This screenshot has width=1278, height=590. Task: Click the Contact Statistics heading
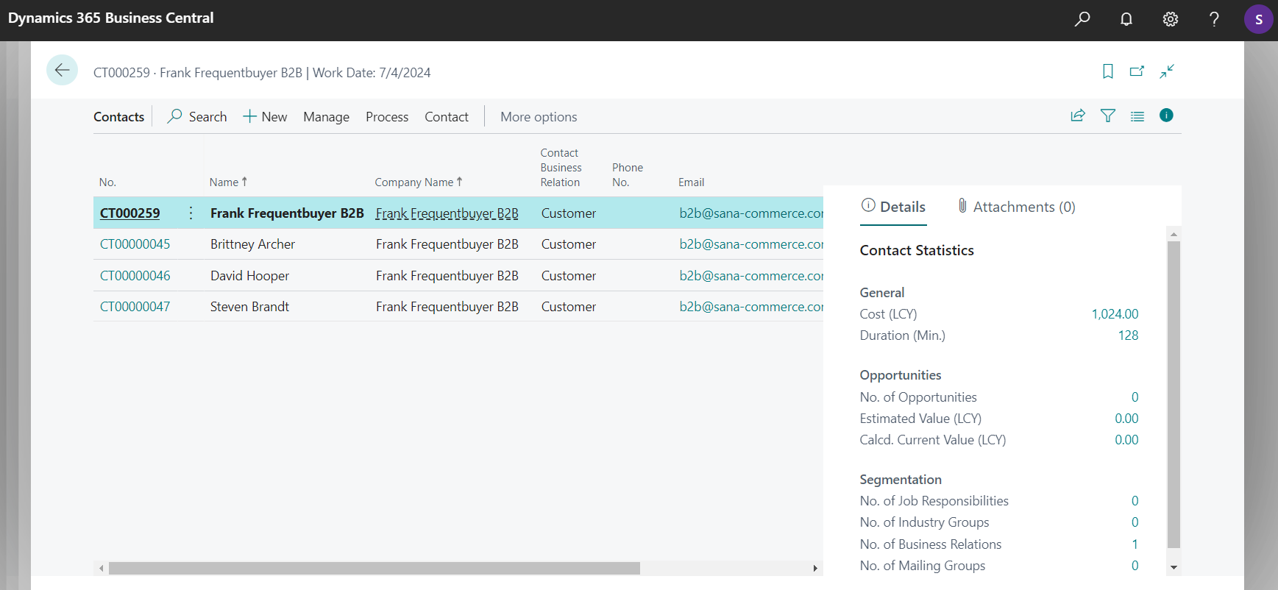[917, 251]
